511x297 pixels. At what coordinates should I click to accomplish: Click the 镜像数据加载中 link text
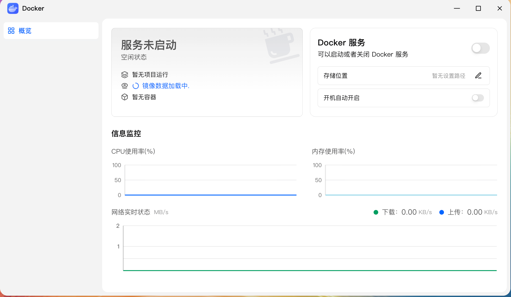pyautogui.click(x=166, y=86)
